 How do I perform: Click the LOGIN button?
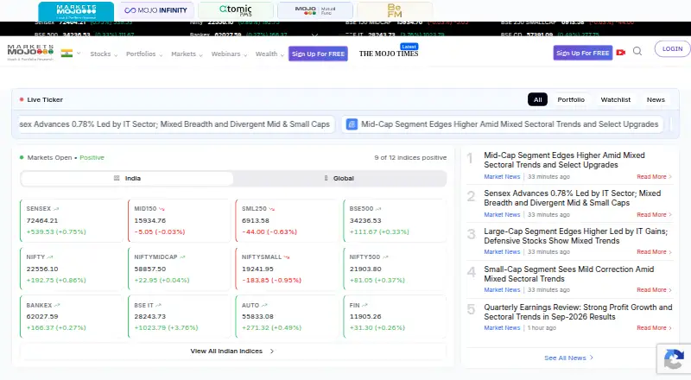click(672, 49)
